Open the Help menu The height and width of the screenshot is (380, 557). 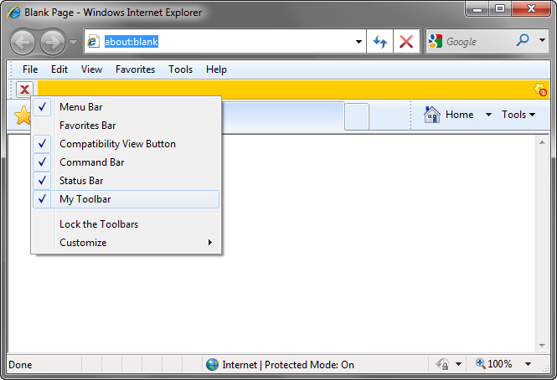(216, 69)
